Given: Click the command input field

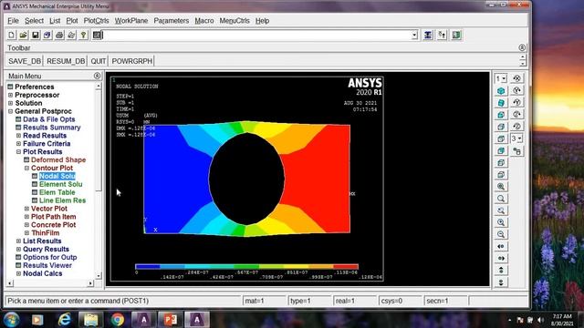Looking at the screenshot, I should [256, 36].
